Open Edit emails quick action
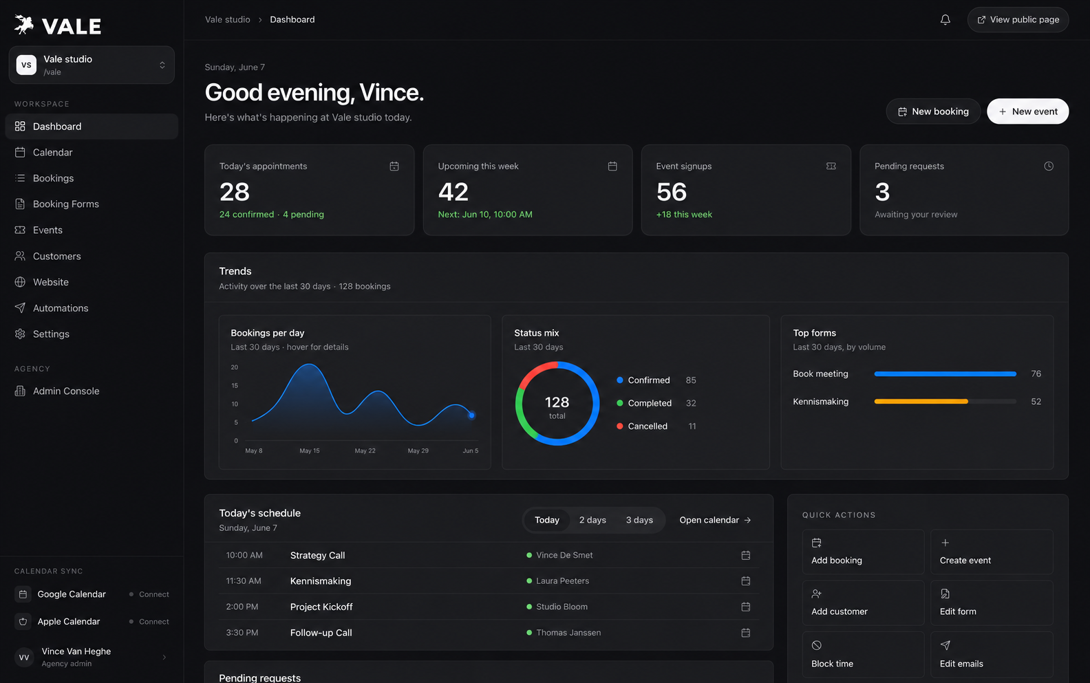The image size is (1090, 683). (x=992, y=655)
